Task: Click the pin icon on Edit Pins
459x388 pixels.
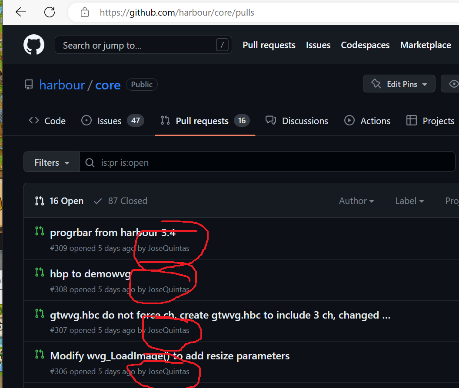Action: (376, 84)
